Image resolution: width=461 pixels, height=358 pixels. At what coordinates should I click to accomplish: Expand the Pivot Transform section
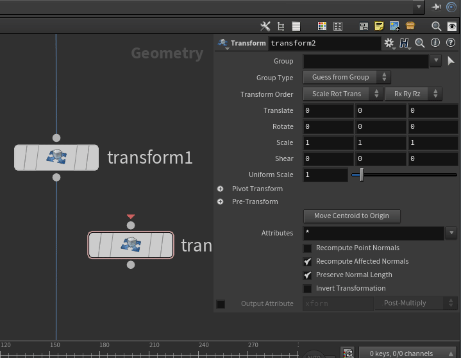221,189
